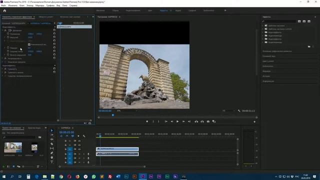
Task: Expand the Presets folder in Effects panel
Action: (263, 25)
